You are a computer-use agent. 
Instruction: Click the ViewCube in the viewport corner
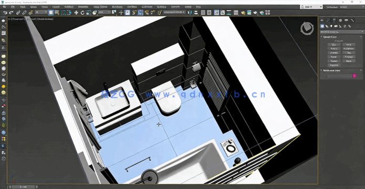click(x=307, y=28)
